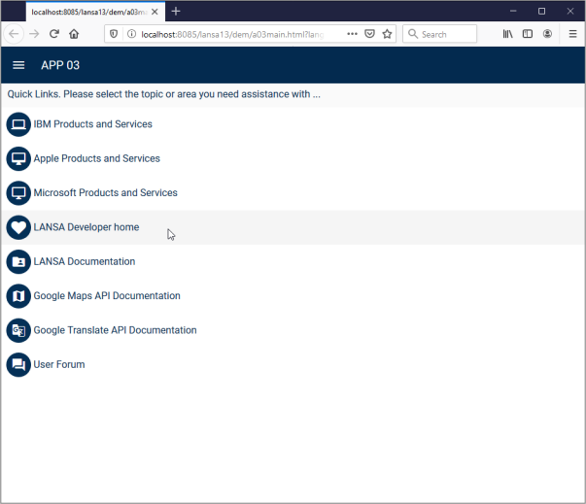Open Google Maps API Documentation link
Image resolution: width=586 pixels, height=504 pixels.
pos(107,296)
